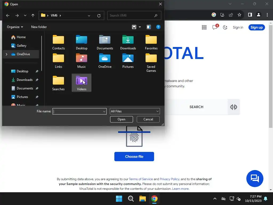
Task: Expand the address bar history dropdown
Action: tap(89, 16)
